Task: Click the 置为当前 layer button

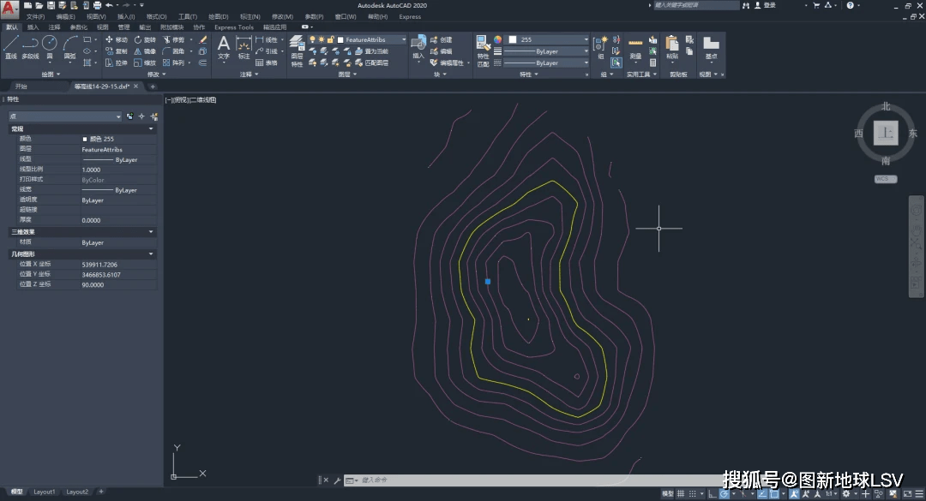Action: 371,51
